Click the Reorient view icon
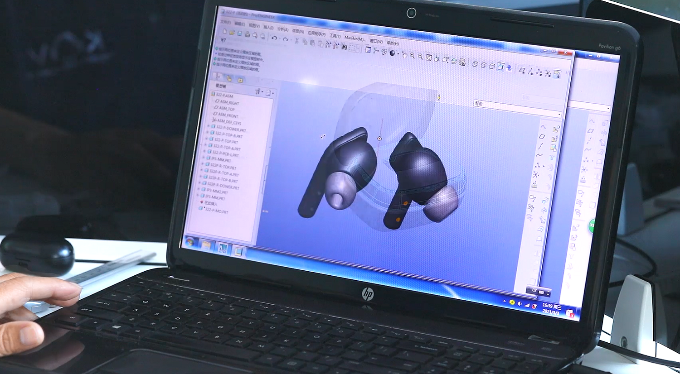680x374 pixels. click(437, 59)
